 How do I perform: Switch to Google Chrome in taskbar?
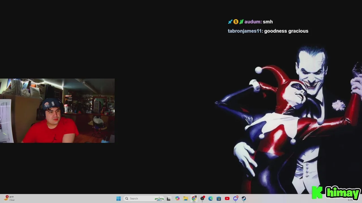click(x=194, y=198)
